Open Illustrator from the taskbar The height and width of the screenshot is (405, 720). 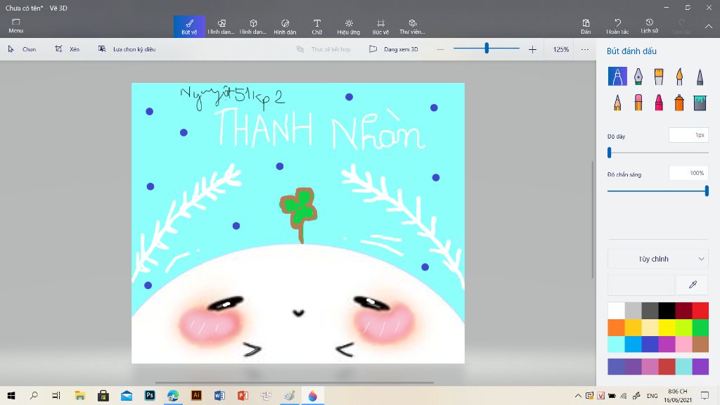pos(196,395)
